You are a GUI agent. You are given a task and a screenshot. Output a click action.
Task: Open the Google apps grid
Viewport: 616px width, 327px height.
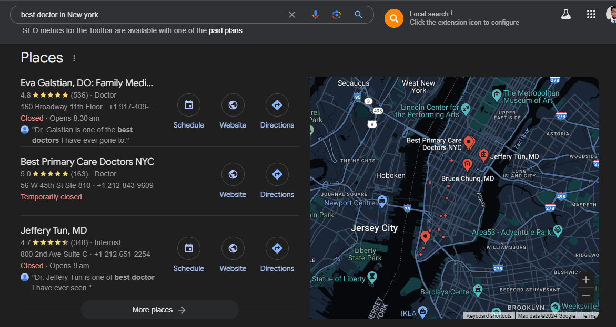pyautogui.click(x=591, y=14)
